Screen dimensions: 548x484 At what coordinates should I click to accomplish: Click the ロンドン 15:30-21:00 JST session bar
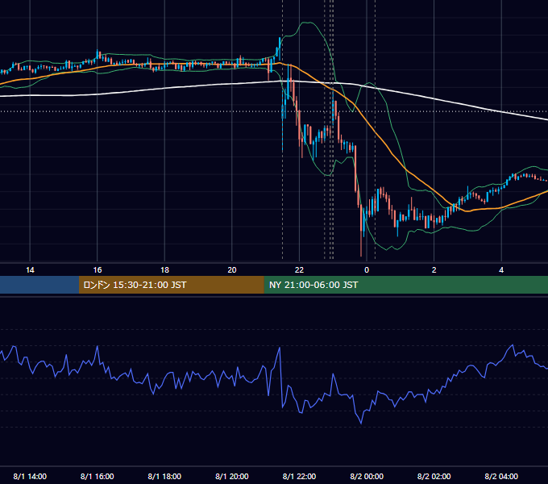point(171,285)
